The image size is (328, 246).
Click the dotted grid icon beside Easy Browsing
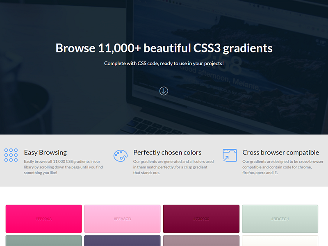tap(11, 155)
